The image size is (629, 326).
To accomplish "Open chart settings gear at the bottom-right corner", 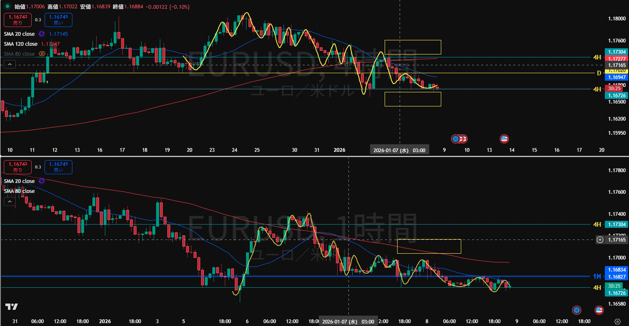I will 617,321.
